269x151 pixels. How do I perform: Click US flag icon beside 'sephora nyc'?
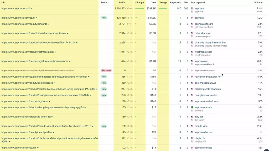192,61
